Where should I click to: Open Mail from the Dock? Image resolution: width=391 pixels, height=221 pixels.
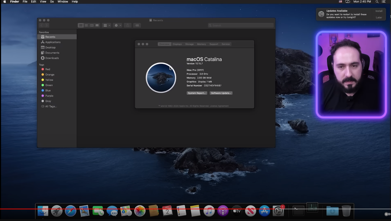(84, 211)
